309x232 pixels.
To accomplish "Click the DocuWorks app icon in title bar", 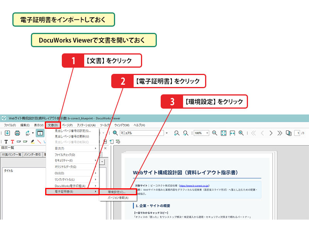I will click(x=4, y=118).
